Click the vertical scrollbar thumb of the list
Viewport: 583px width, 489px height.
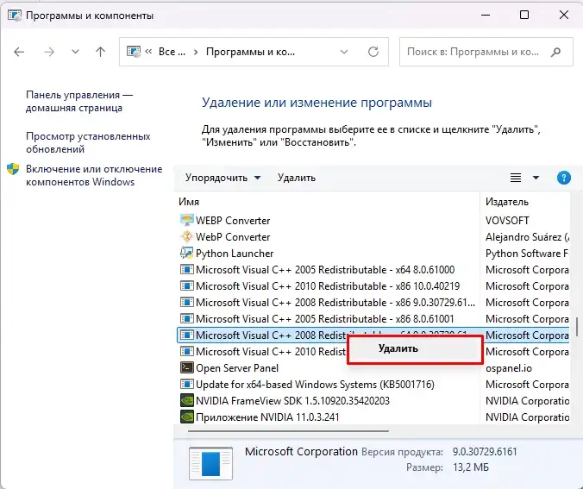[x=577, y=327]
